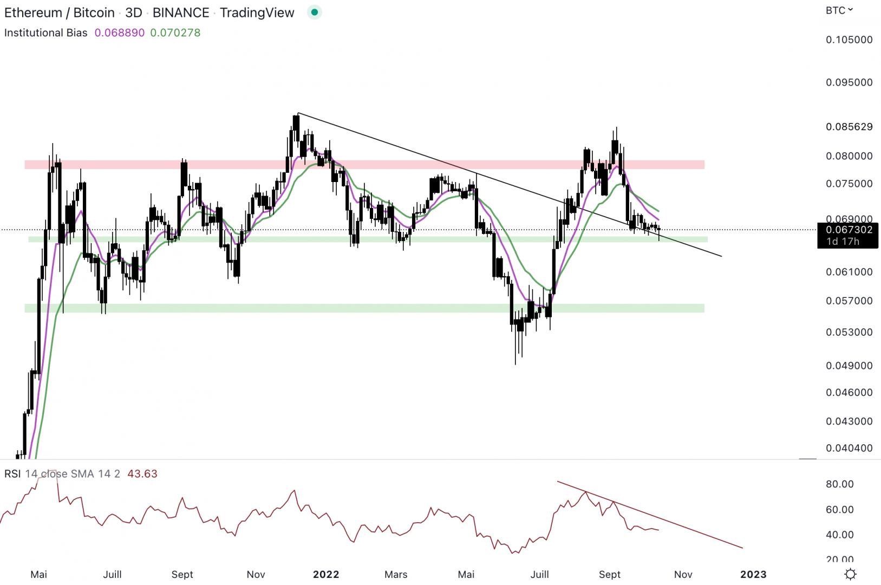Click price scale value 0.057000
Image resolution: width=881 pixels, height=585 pixels.
(x=849, y=301)
